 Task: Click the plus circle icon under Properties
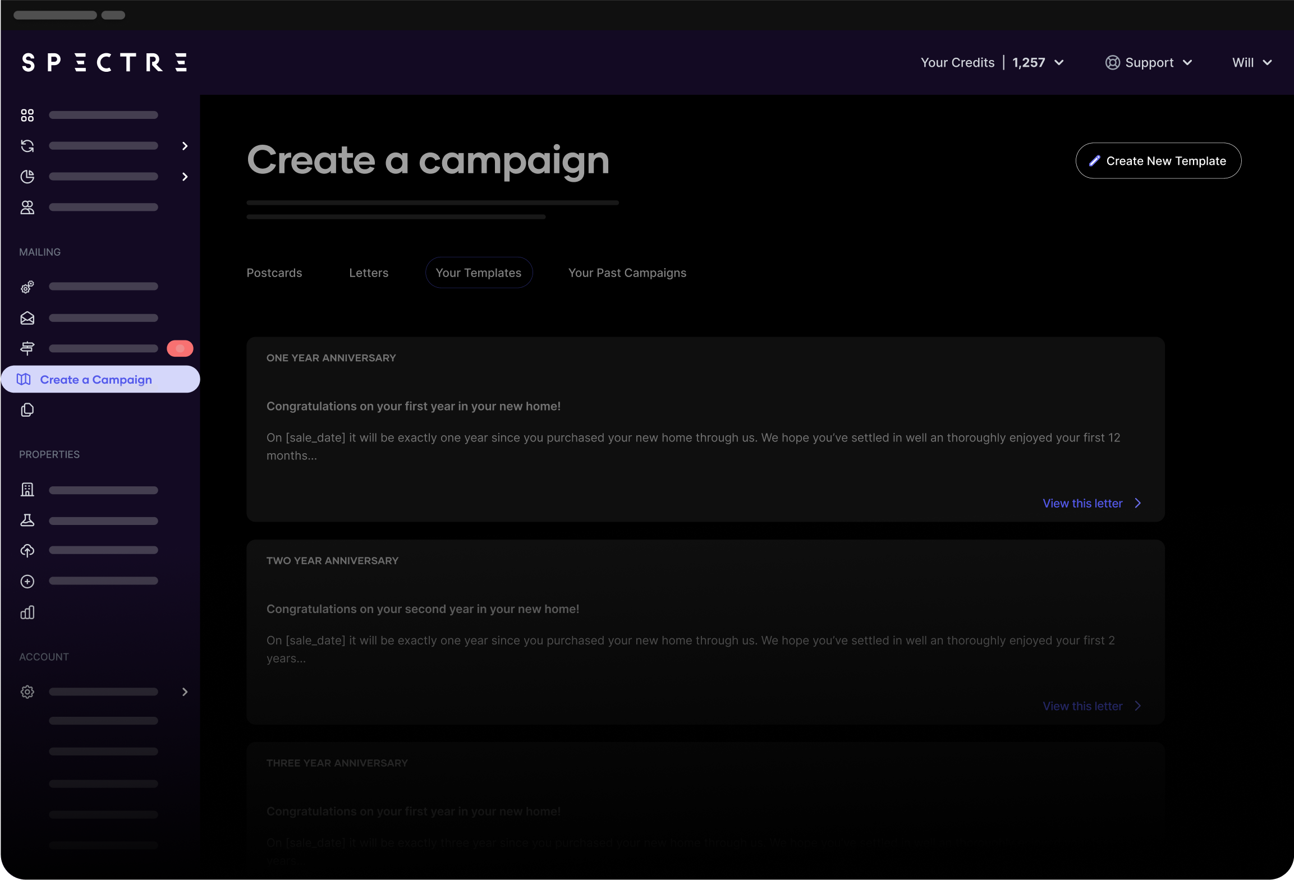point(27,582)
